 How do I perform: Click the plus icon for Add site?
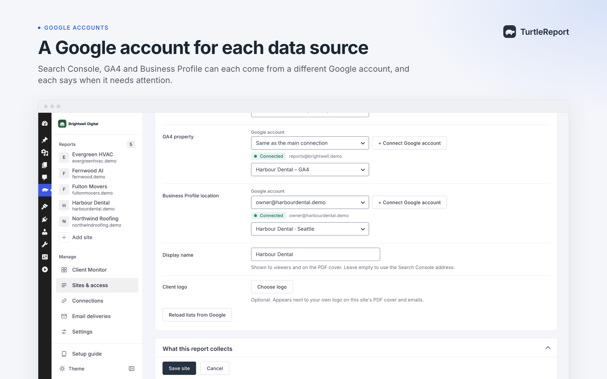point(64,237)
